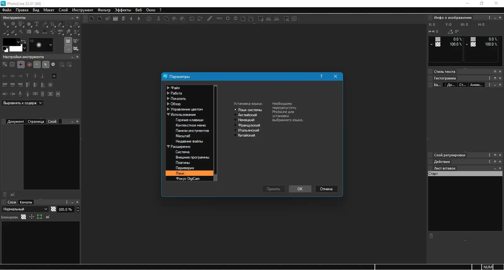
Task: Open the Инструмент menu
Action: point(83,10)
